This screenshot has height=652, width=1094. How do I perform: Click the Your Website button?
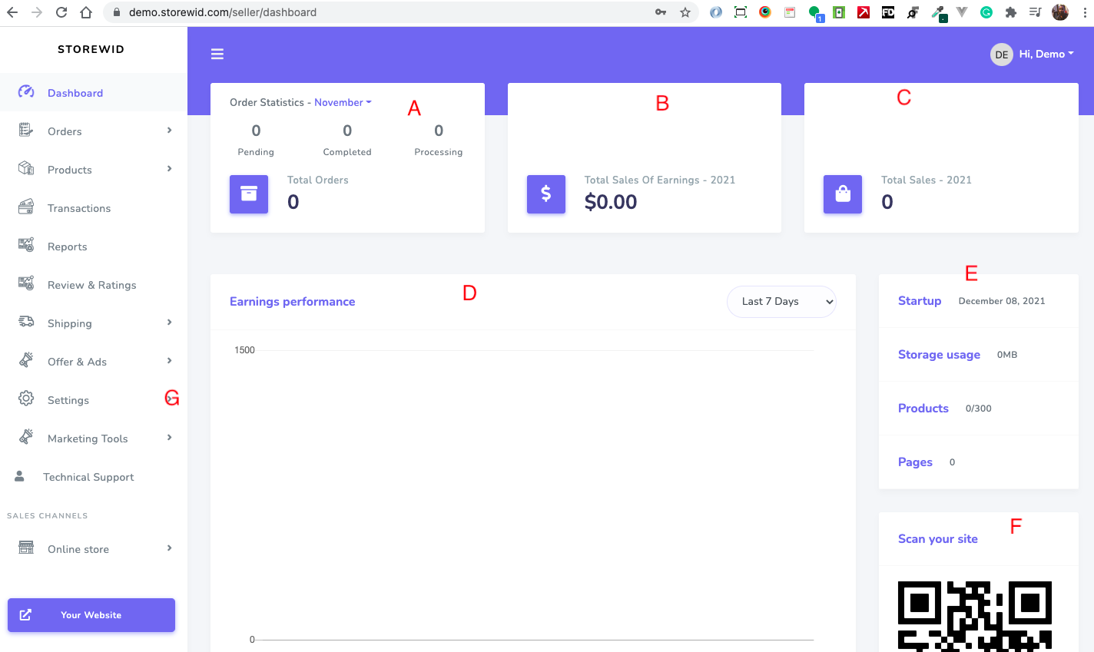coord(91,615)
